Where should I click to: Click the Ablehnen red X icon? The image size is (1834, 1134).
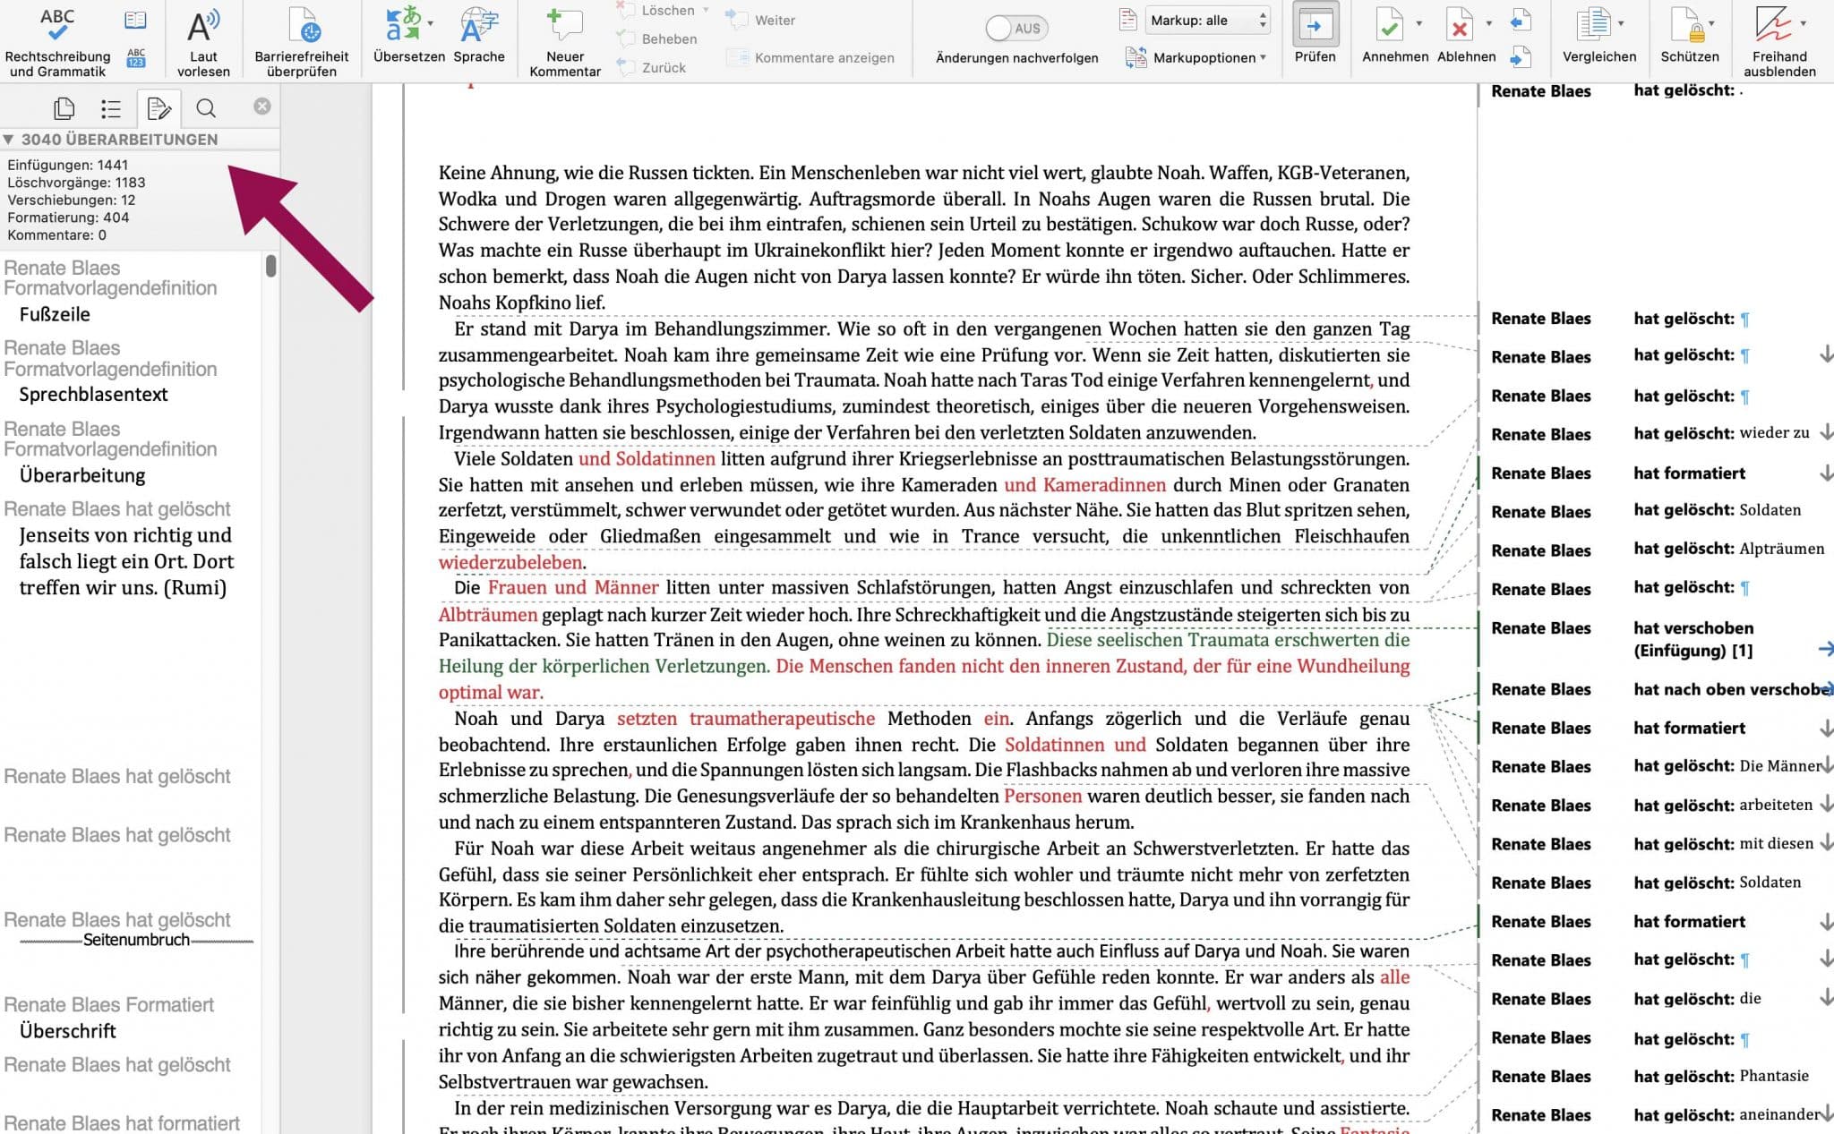click(x=1460, y=27)
